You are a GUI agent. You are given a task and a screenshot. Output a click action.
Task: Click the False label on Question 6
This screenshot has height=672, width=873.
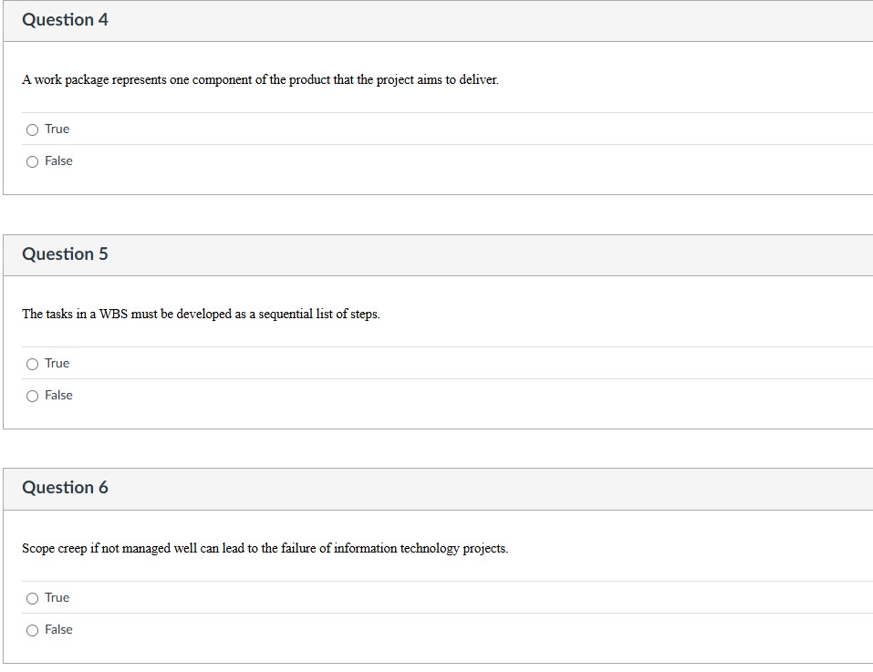tap(59, 629)
